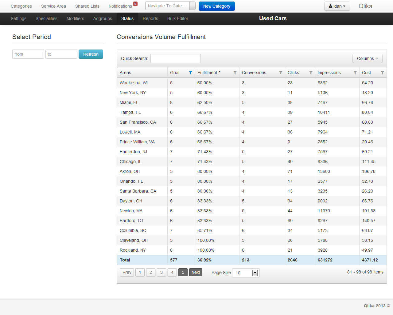Toggle the Fulfillment sort arrow
The height and width of the screenshot is (315, 393).
[x=220, y=72]
